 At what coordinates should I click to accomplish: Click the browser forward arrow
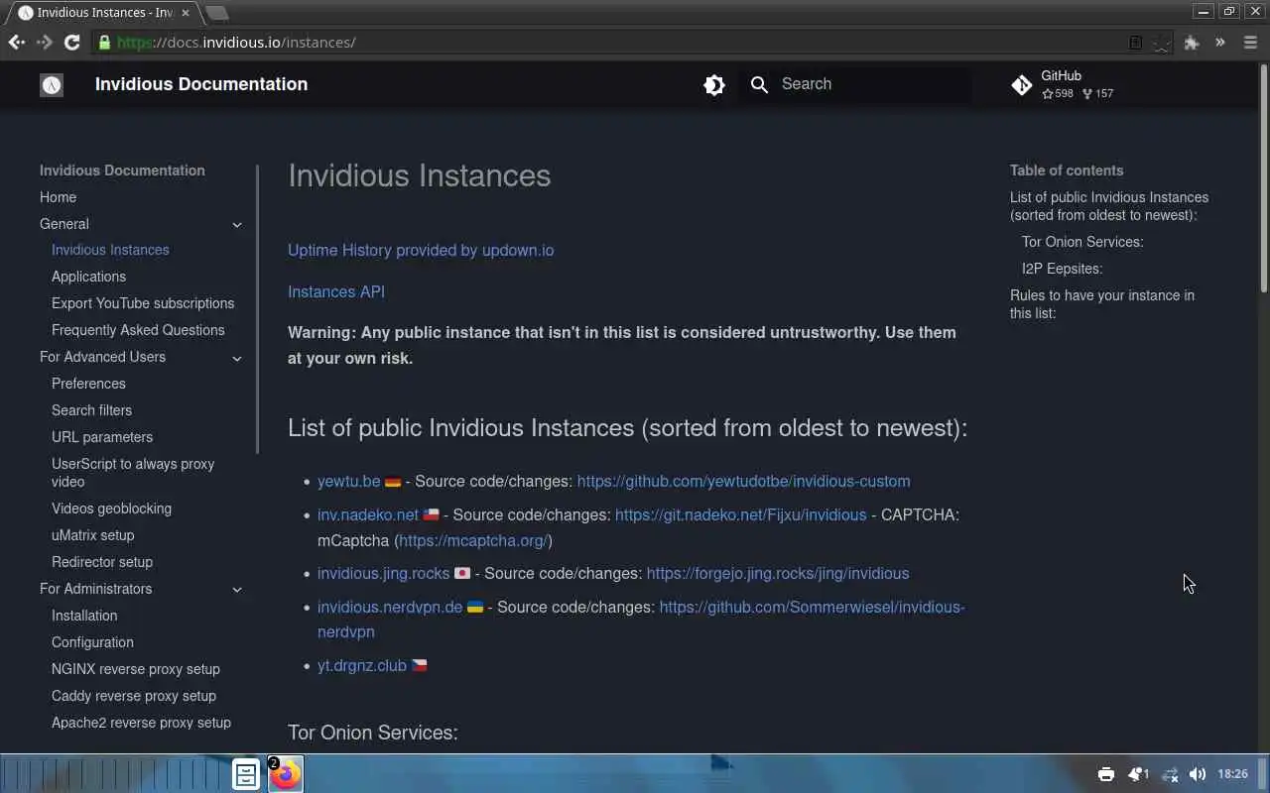click(x=44, y=42)
